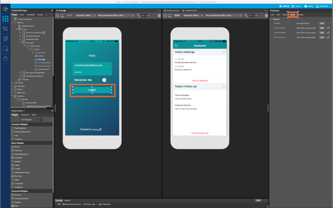The height and width of the screenshot is (208, 333).
Task: Open Apple iOS Native dropdown in frmLogin toolbar
Action: coord(85,15)
